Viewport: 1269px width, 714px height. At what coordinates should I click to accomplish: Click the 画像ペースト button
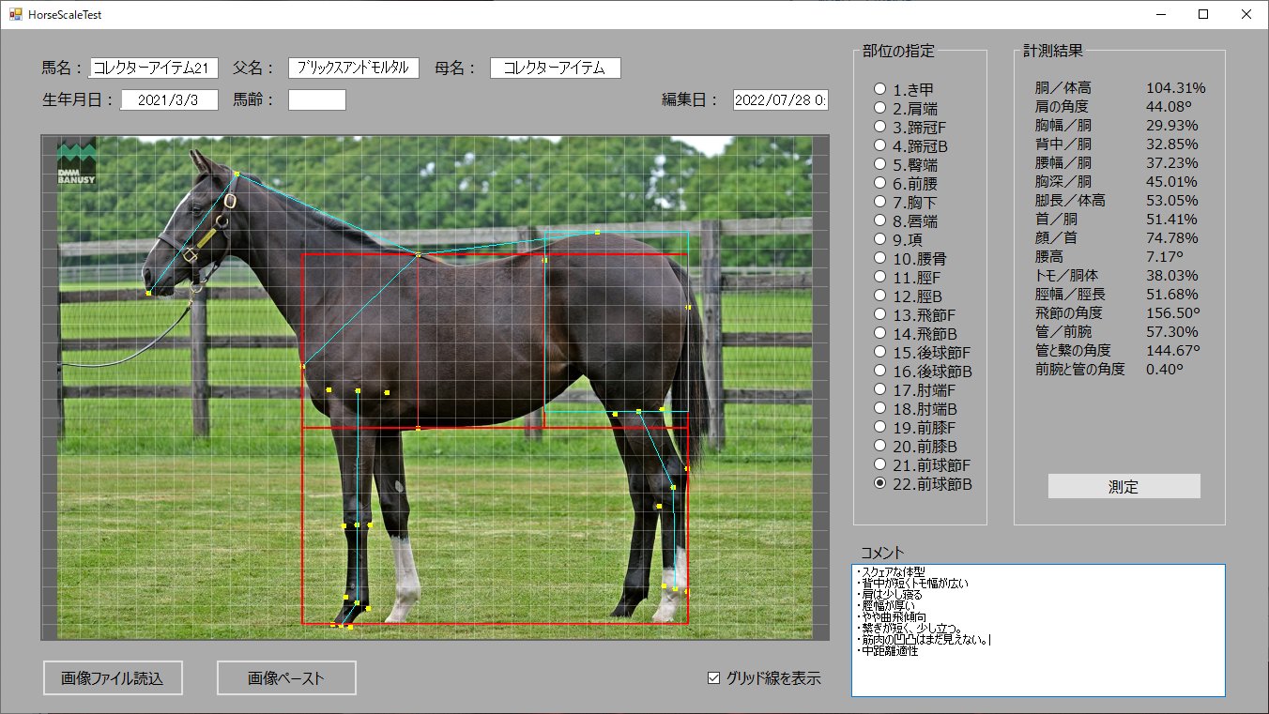pos(286,678)
